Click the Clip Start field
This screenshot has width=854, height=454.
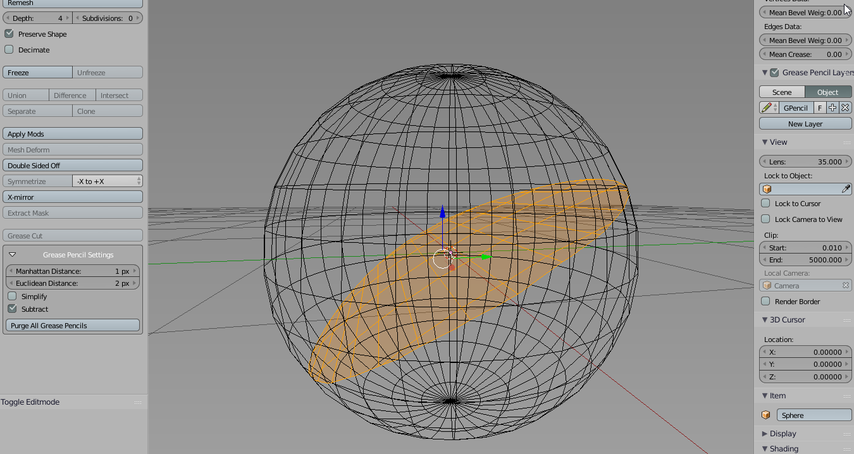click(805, 248)
